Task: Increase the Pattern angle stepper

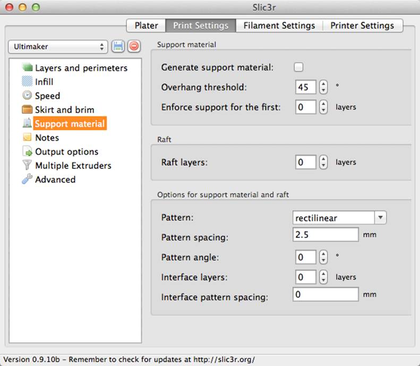Action: [323, 254]
